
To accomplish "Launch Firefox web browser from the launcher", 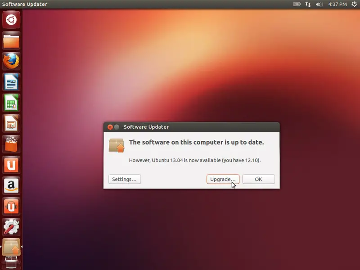I will pos(11,61).
